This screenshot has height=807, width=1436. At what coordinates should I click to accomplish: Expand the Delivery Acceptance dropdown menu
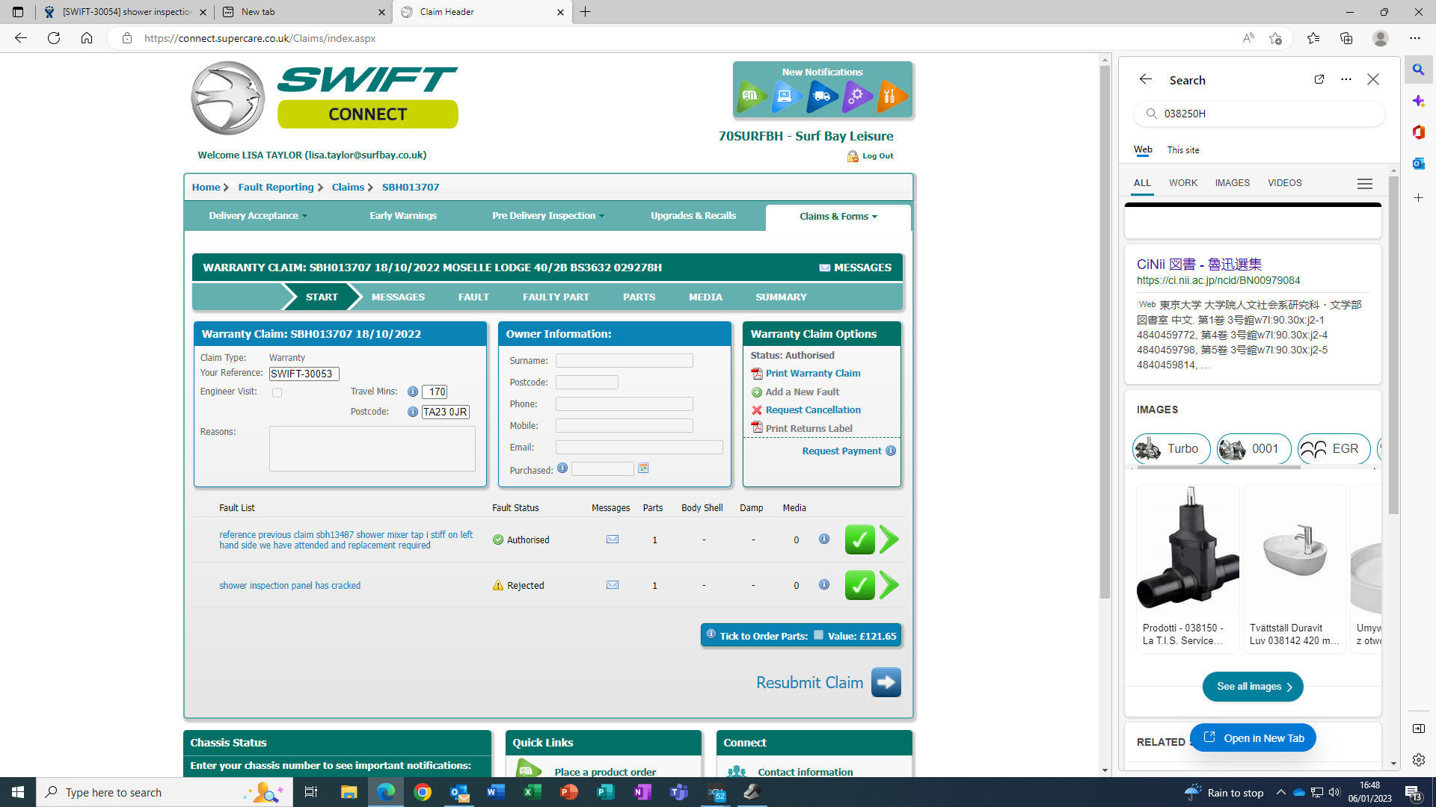pos(258,216)
